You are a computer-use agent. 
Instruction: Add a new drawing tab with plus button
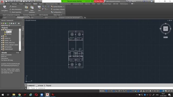[x=85, y=18]
